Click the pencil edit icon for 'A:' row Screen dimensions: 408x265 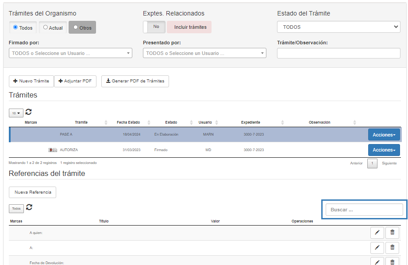[377, 248]
